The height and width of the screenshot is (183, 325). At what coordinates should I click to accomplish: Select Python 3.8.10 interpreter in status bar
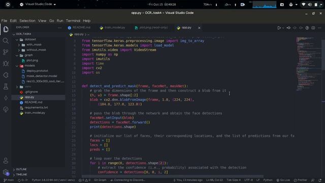(53, 180)
